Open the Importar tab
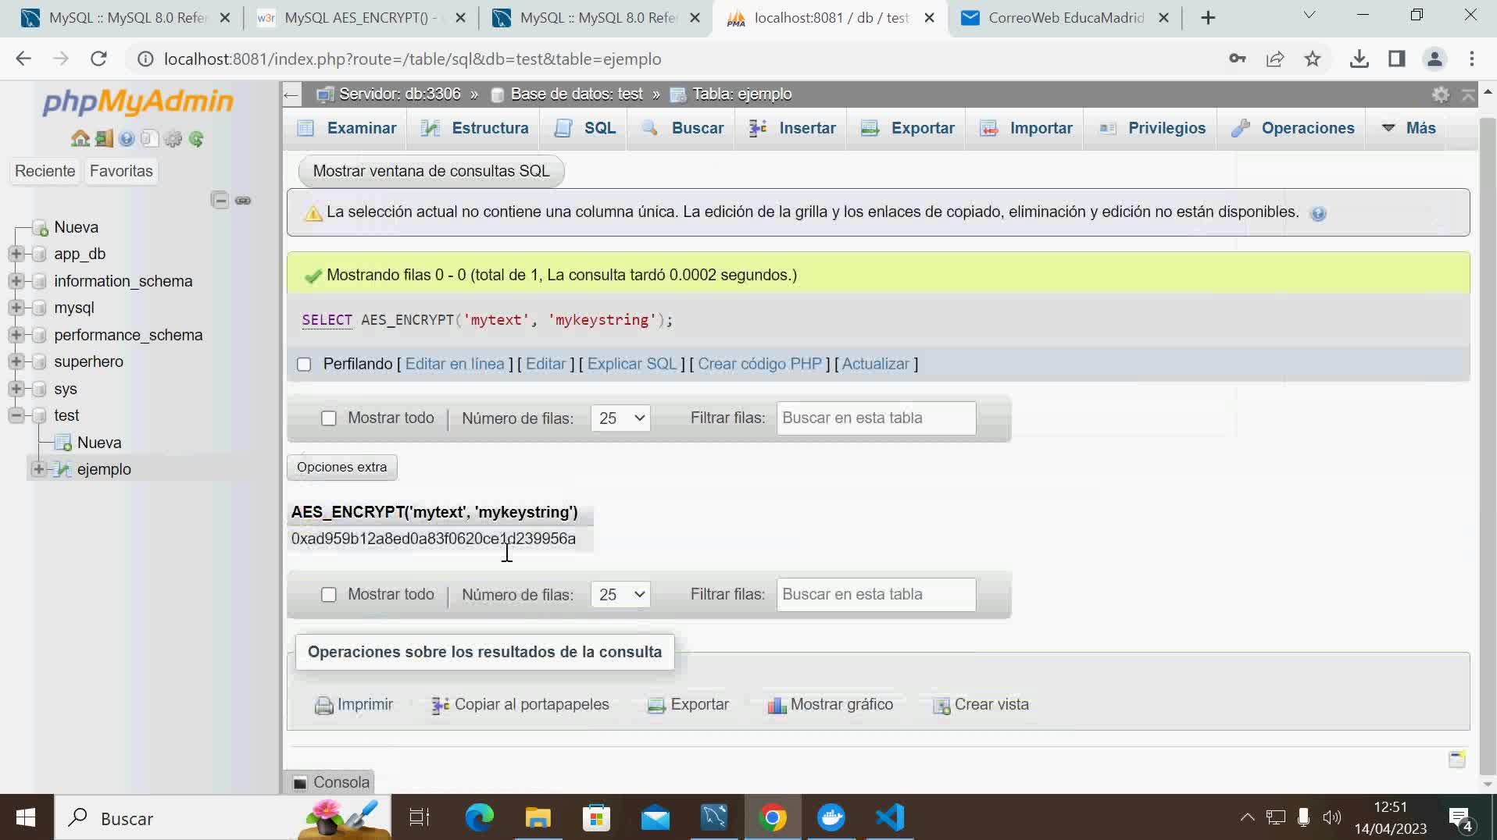 click(x=1026, y=128)
